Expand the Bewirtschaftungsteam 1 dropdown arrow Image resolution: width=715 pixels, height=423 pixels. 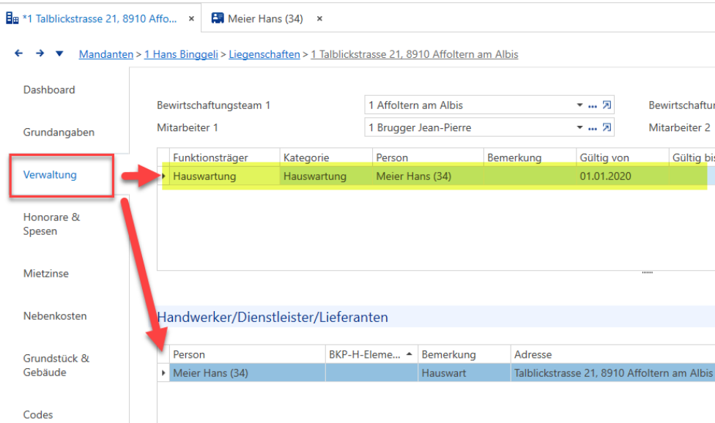click(579, 105)
